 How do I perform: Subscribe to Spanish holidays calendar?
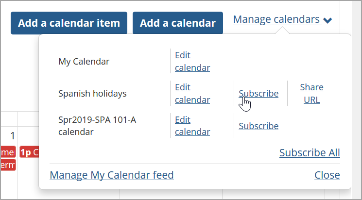pos(259,94)
